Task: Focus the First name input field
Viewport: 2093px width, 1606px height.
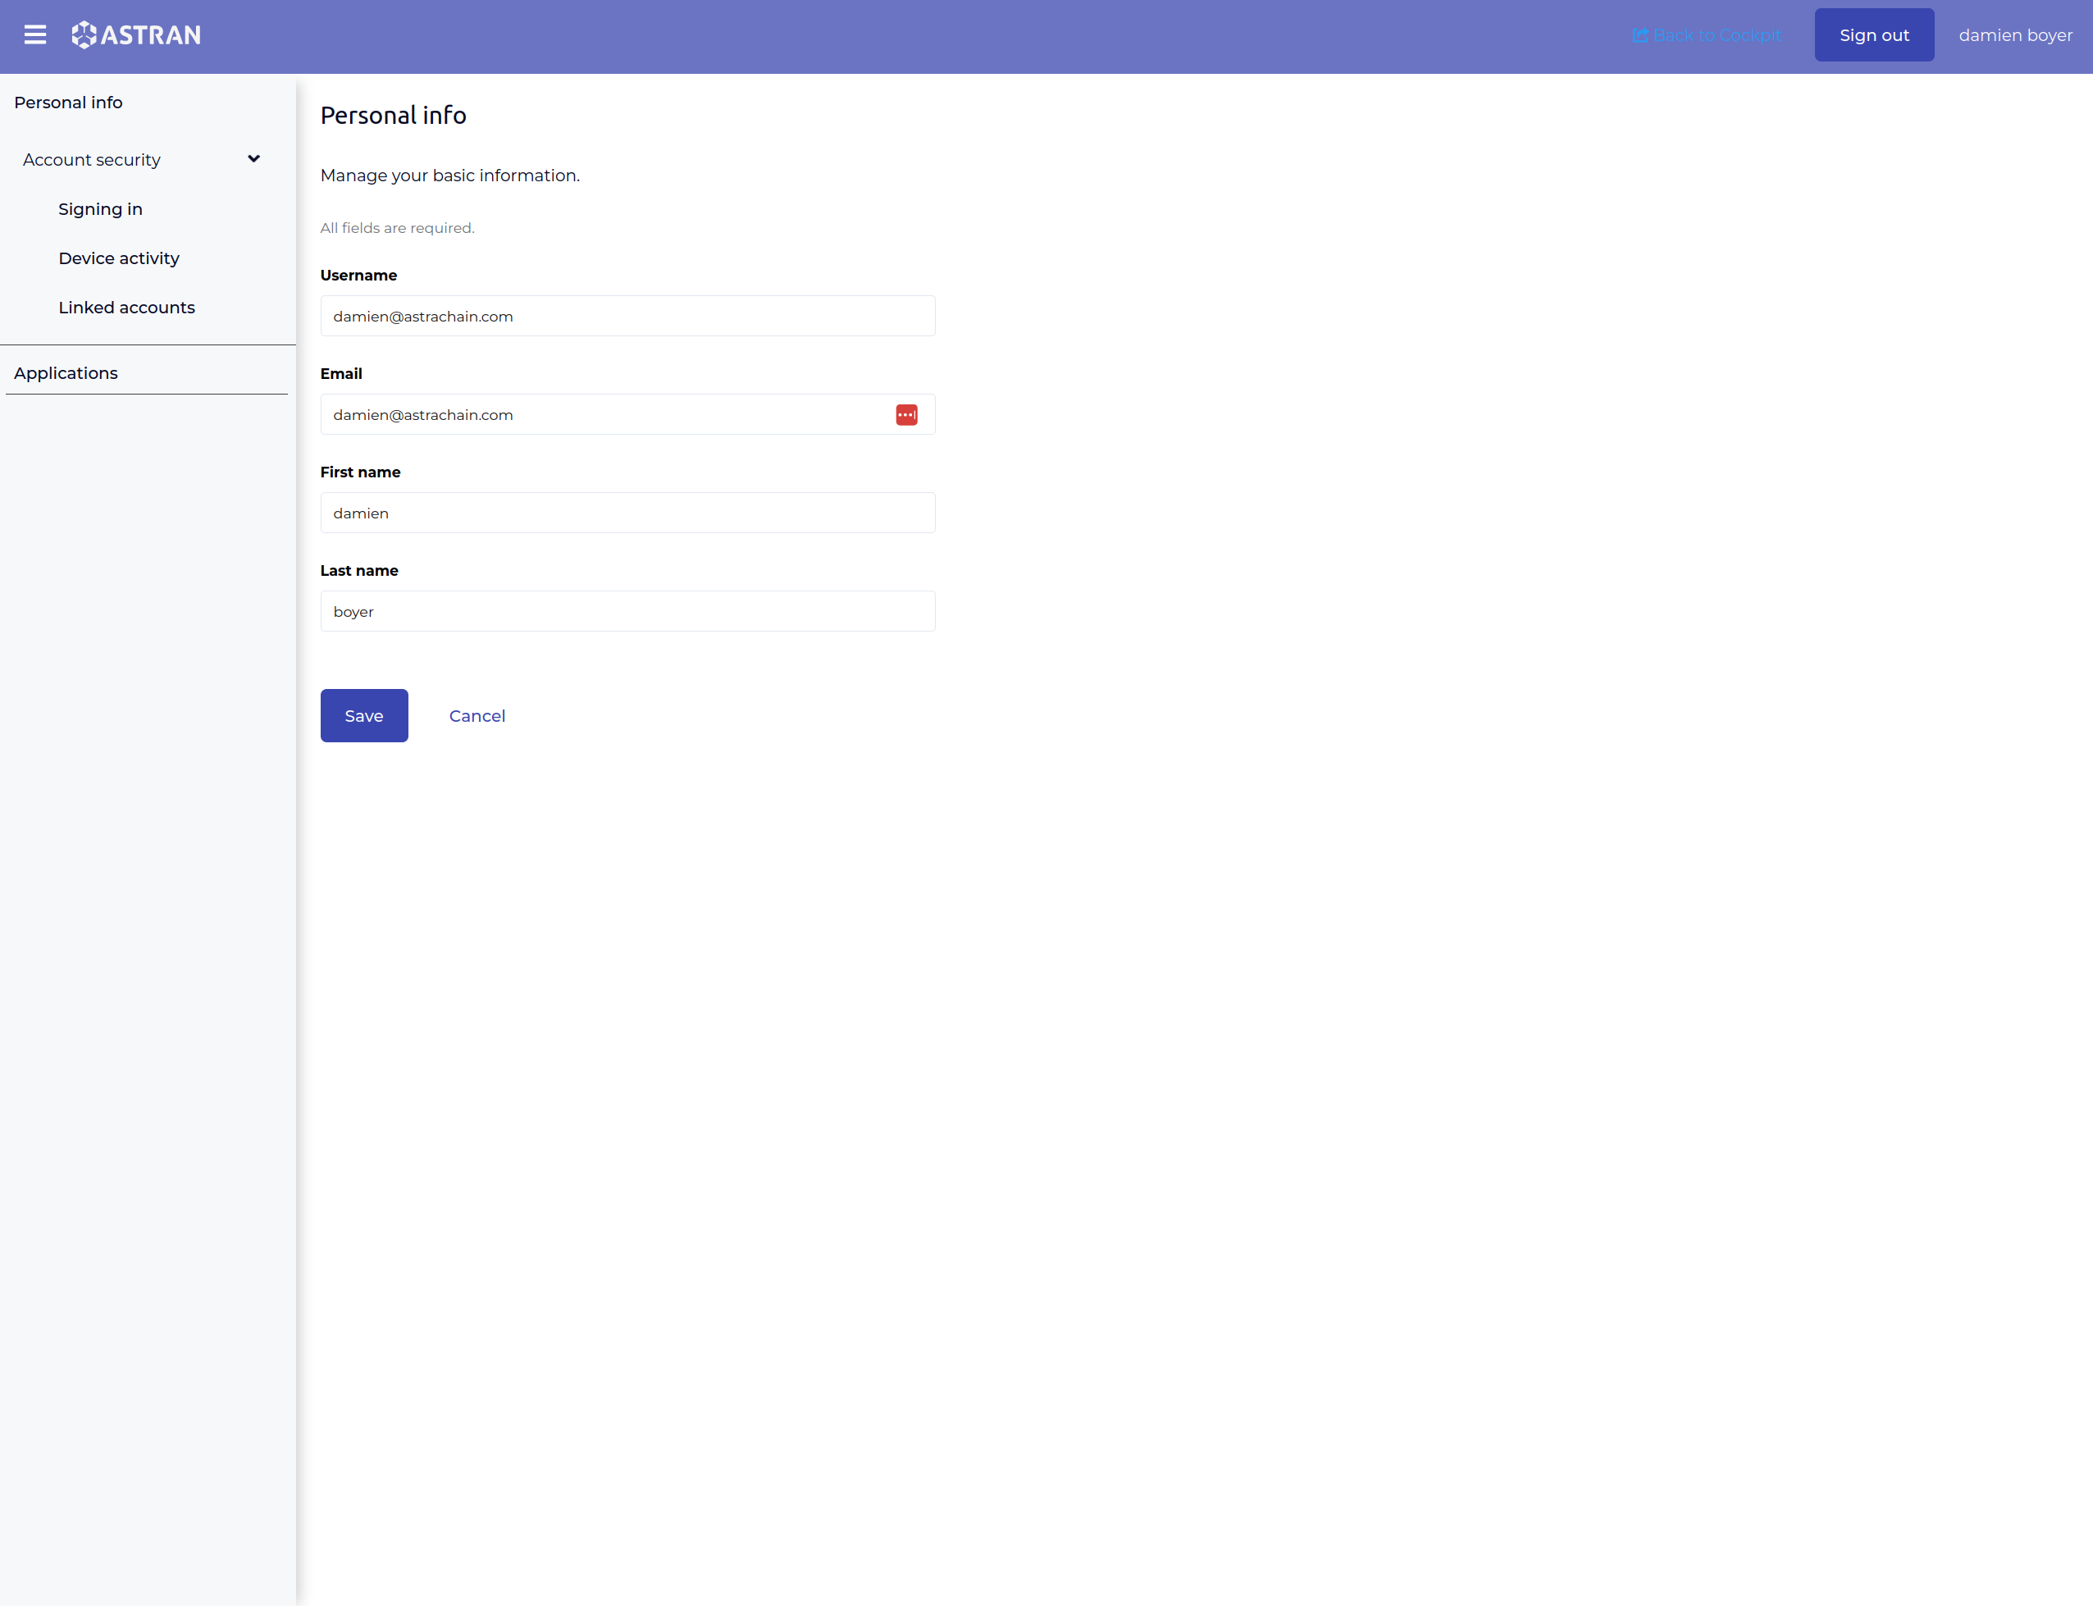Action: point(628,513)
